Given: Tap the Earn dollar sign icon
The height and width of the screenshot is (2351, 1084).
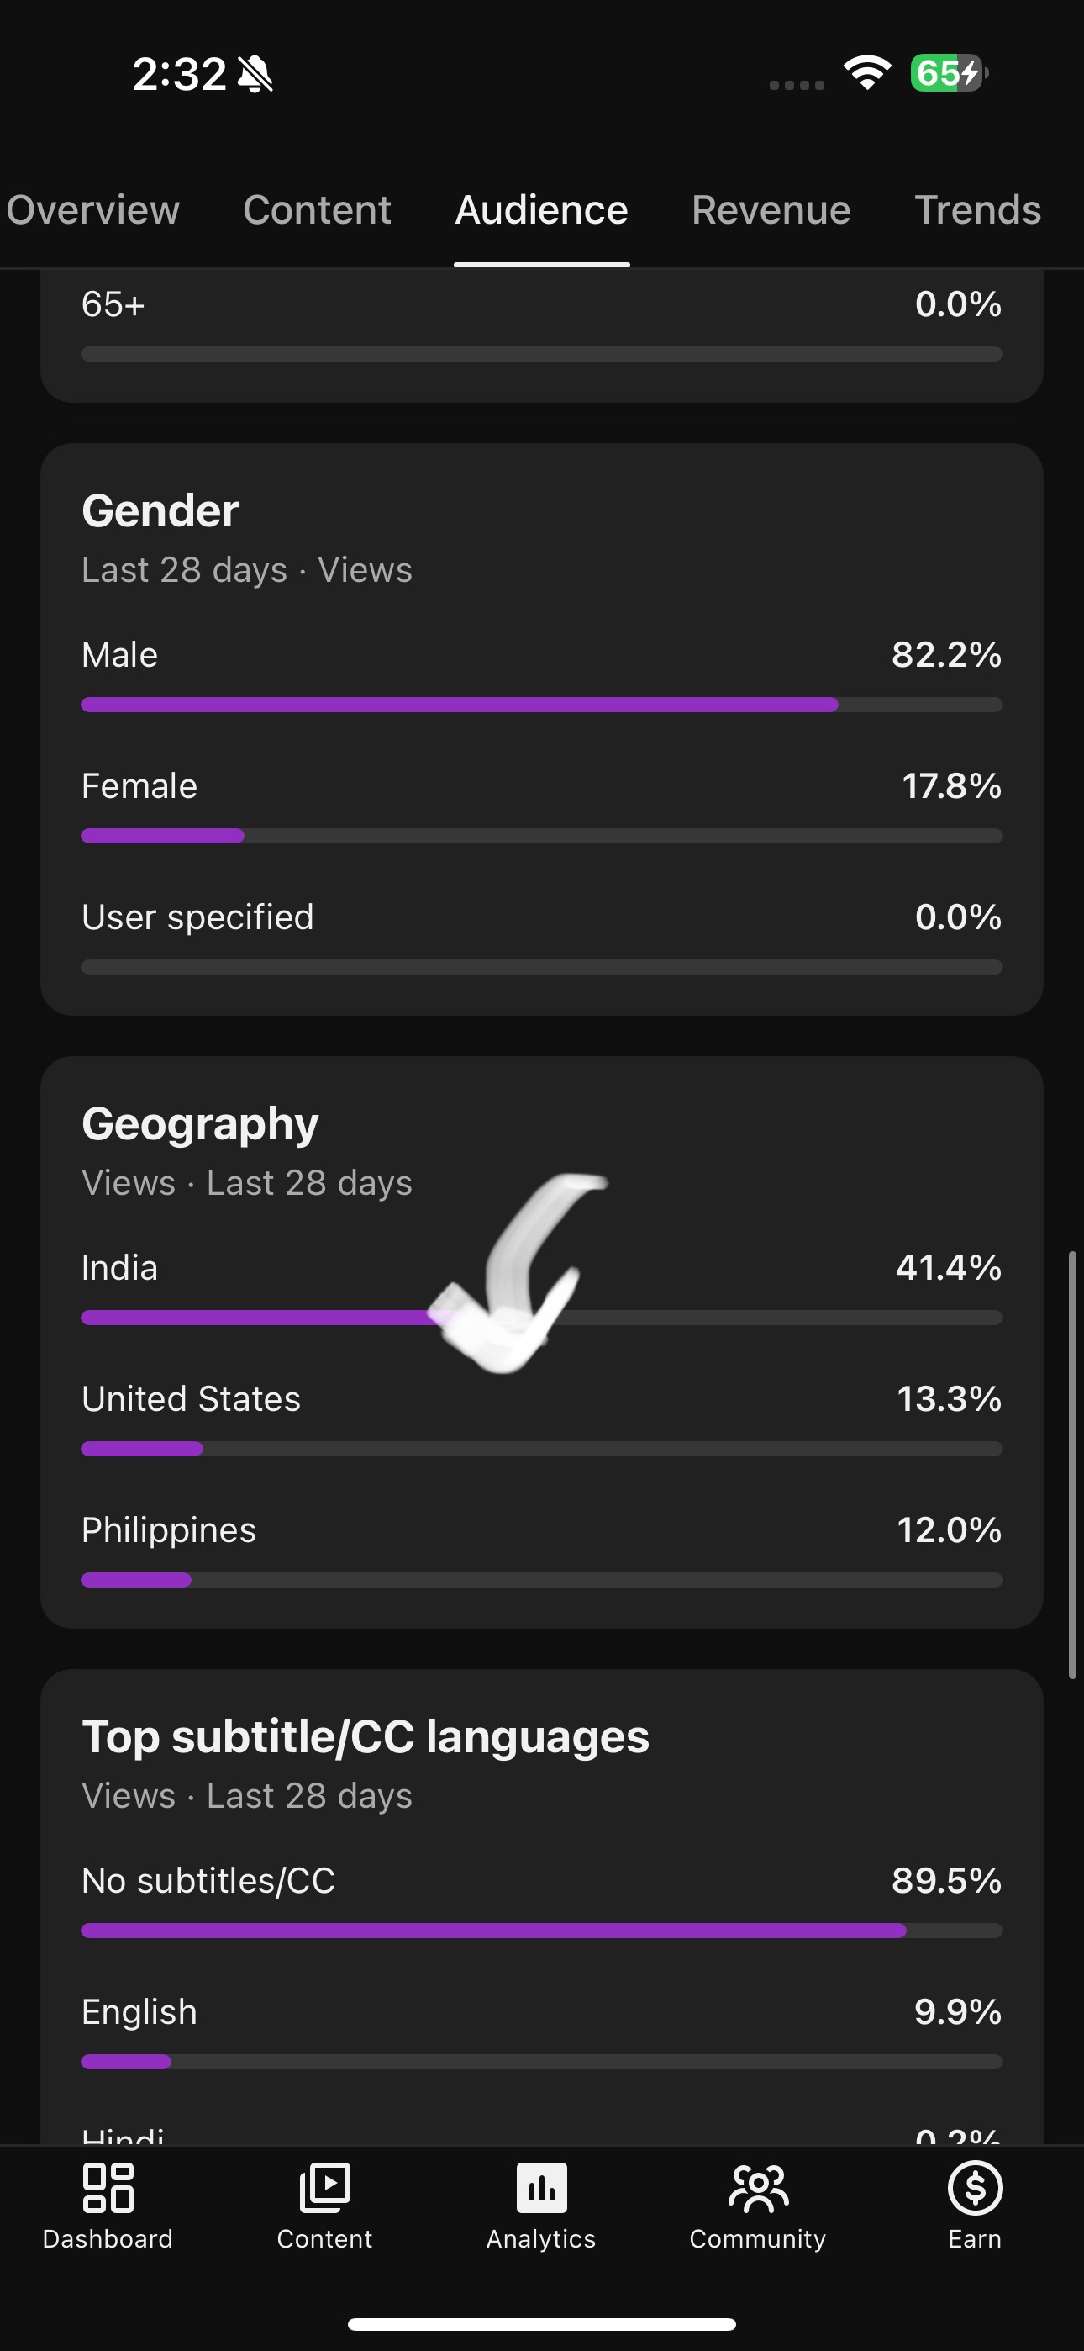Looking at the screenshot, I should pyautogui.click(x=975, y=2189).
